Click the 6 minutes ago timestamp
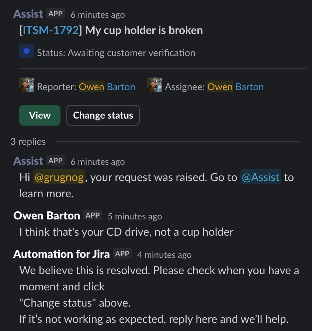This screenshot has width=312, height=331. click(x=98, y=15)
